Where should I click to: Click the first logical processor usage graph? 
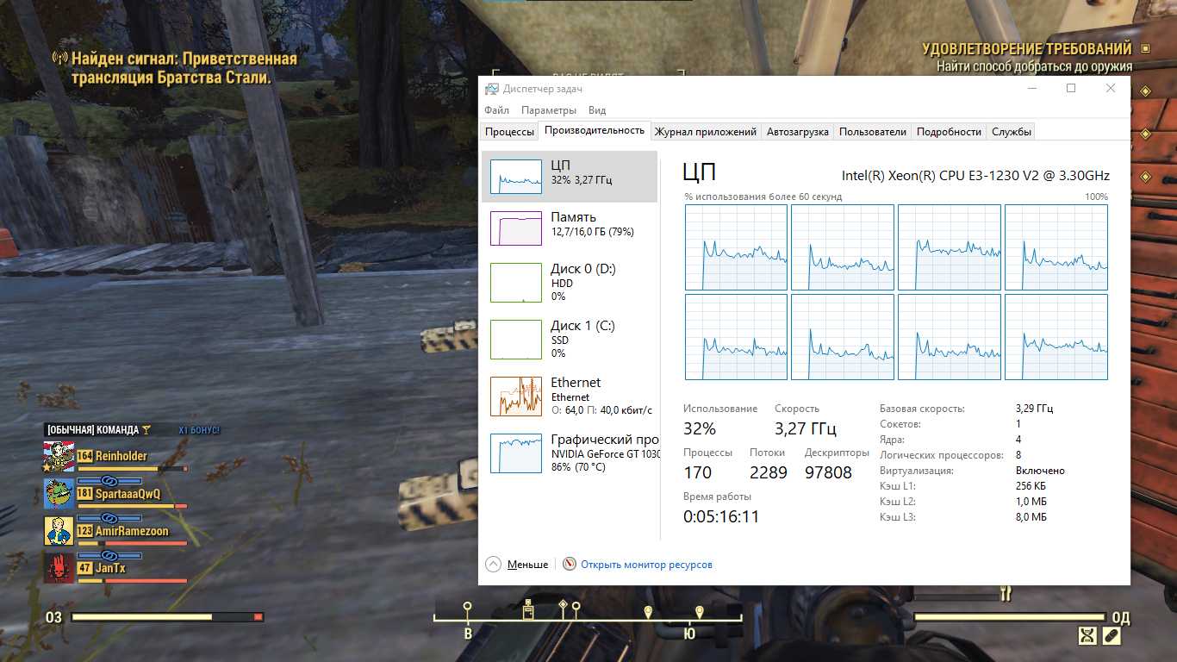[736, 247]
